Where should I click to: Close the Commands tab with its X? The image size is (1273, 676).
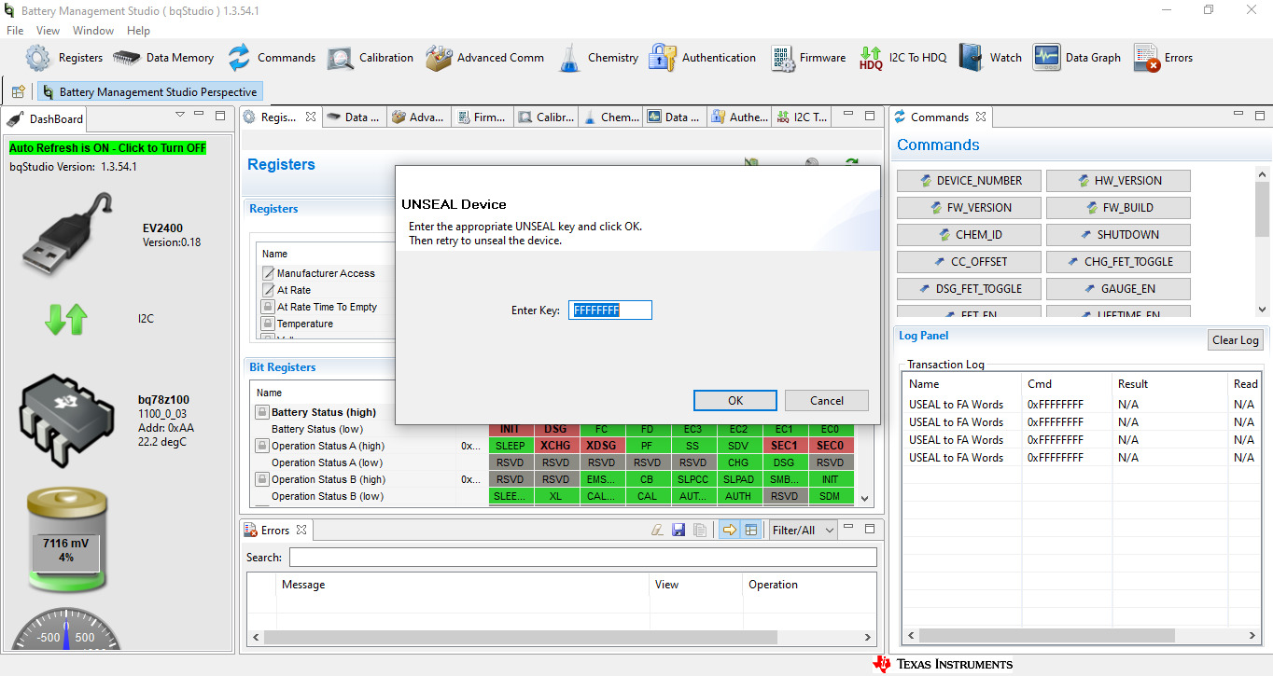[x=981, y=117]
